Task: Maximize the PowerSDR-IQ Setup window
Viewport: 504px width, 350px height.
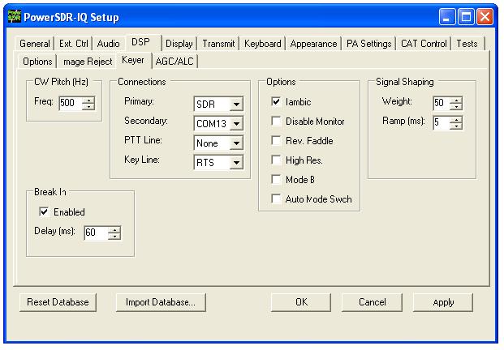Action: pyautogui.click(x=466, y=17)
